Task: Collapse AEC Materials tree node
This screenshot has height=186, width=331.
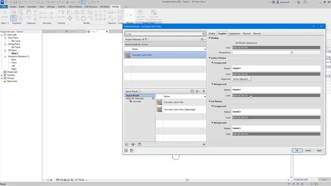Action: (x=127, y=99)
